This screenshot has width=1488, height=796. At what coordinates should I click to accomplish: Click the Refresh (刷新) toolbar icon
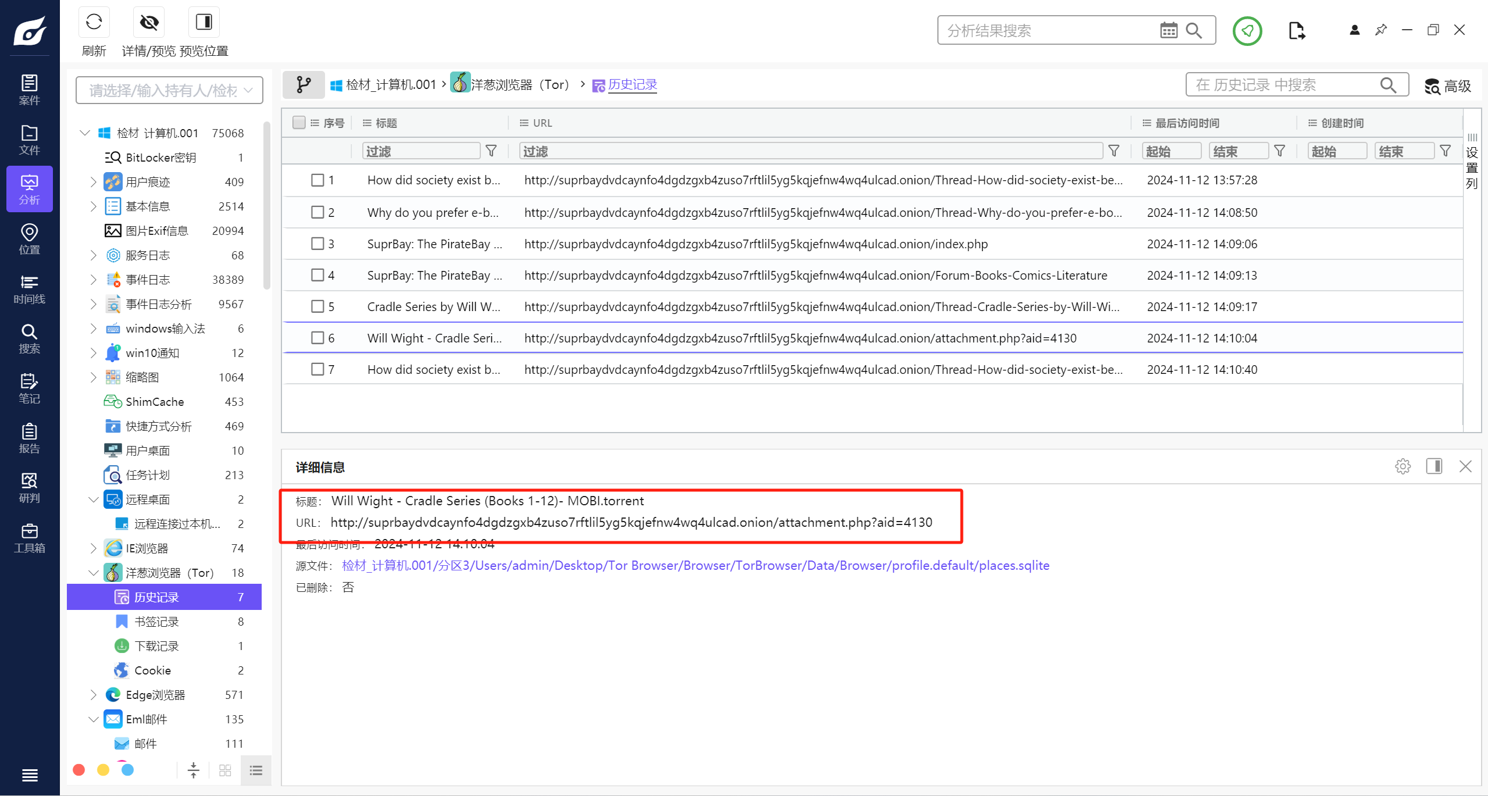click(x=94, y=23)
